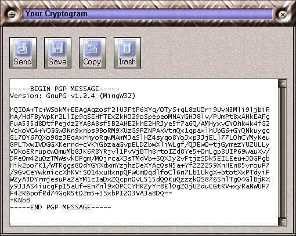Image resolution: width=296 pixels, height=236 pixels.
Task: Click the Your Cryptogram title bar
Action: point(147,14)
